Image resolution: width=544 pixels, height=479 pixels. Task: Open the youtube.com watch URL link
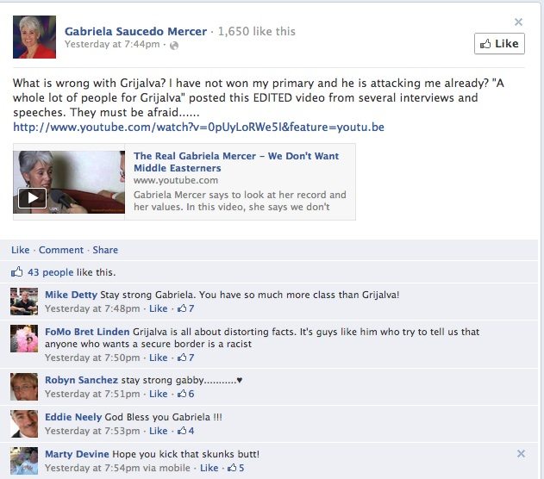coord(198,127)
